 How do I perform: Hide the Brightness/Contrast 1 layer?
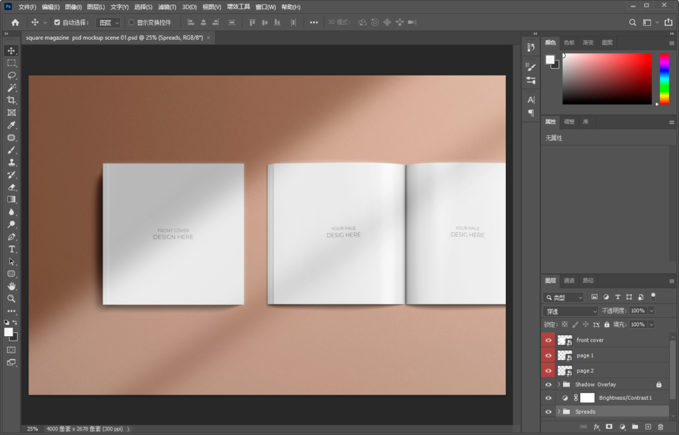tap(548, 398)
